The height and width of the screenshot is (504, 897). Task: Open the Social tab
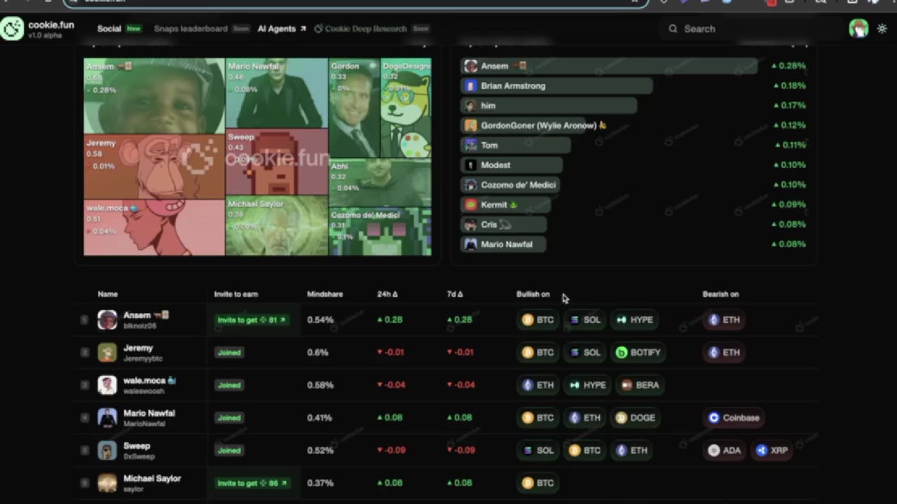coord(109,29)
